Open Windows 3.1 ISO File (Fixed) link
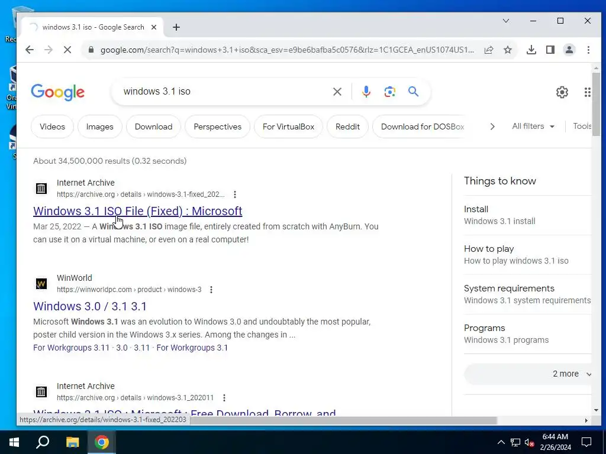This screenshot has width=606, height=454. coord(137,211)
